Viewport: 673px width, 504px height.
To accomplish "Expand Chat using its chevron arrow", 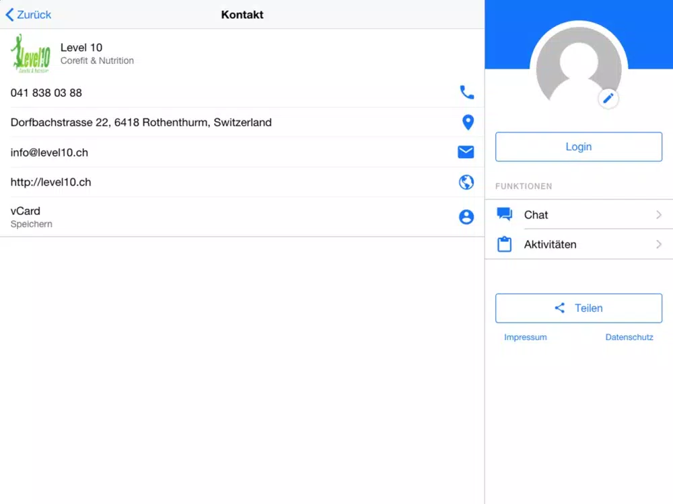I will coord(659,214).
